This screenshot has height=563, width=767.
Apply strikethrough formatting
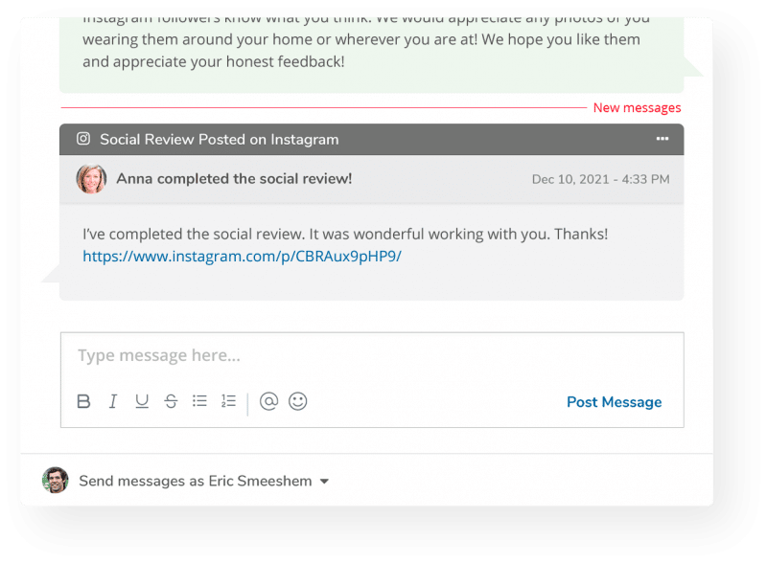170,401
